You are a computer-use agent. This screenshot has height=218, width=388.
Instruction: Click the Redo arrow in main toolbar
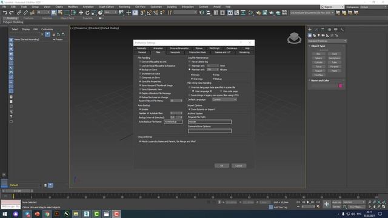coord(12,13)
